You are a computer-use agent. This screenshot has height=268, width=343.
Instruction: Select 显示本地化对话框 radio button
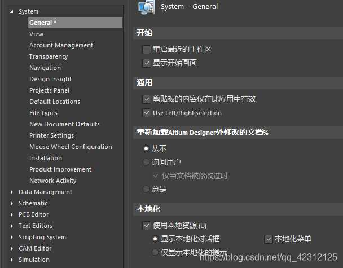click(155, 239)
